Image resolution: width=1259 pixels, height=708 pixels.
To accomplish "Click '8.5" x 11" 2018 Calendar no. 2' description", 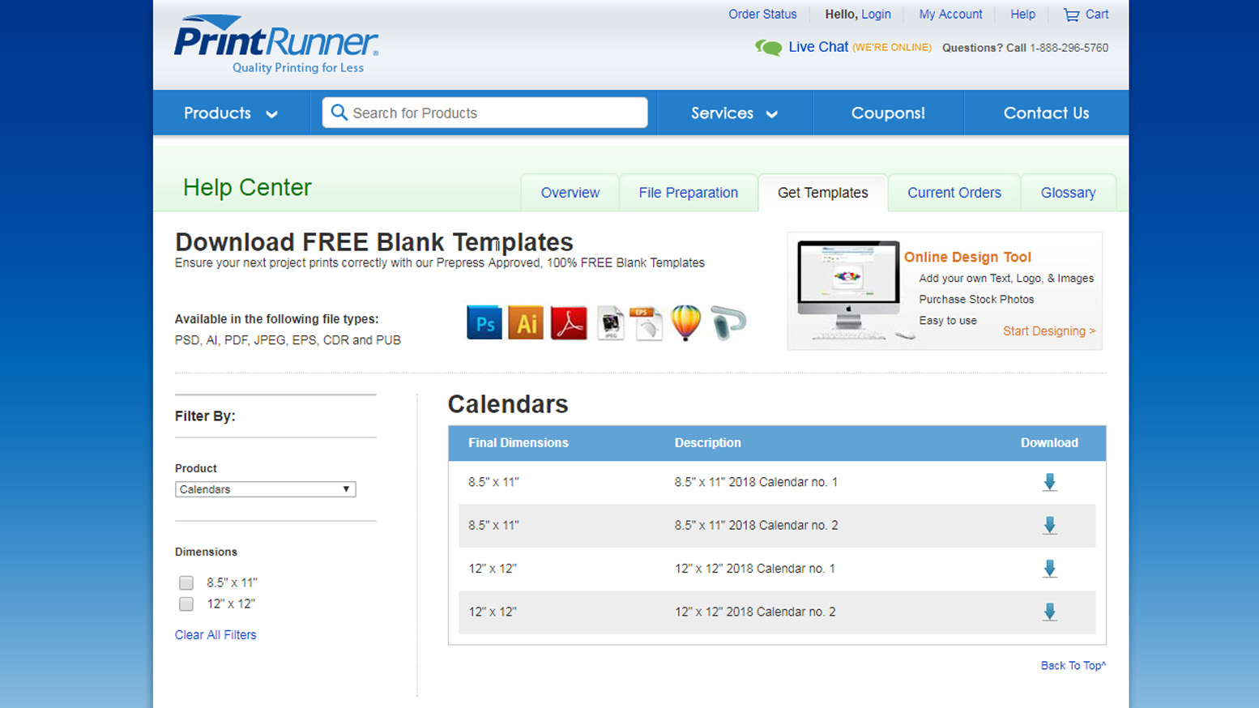I will (756, 525).
